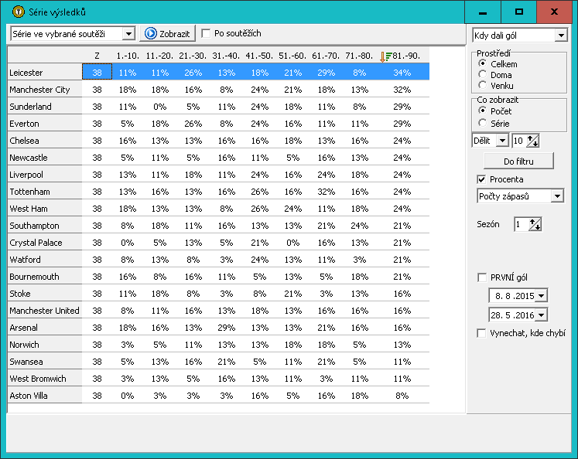Click Leicester's selected Z cell showing 38
Image resolution: width=578 pixels, height=459 pixels.
pos(97,72)
